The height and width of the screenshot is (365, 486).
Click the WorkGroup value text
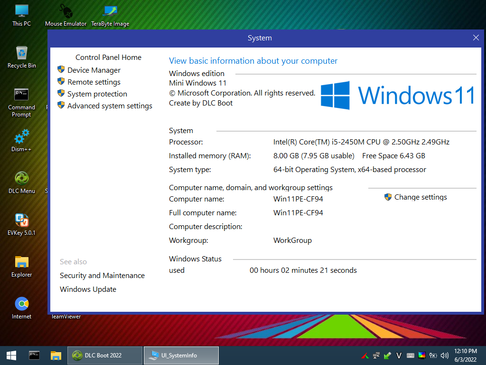292,240
